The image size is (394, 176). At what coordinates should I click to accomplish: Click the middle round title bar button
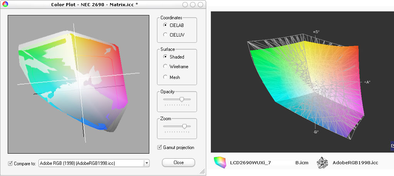[x=193, y=5]
